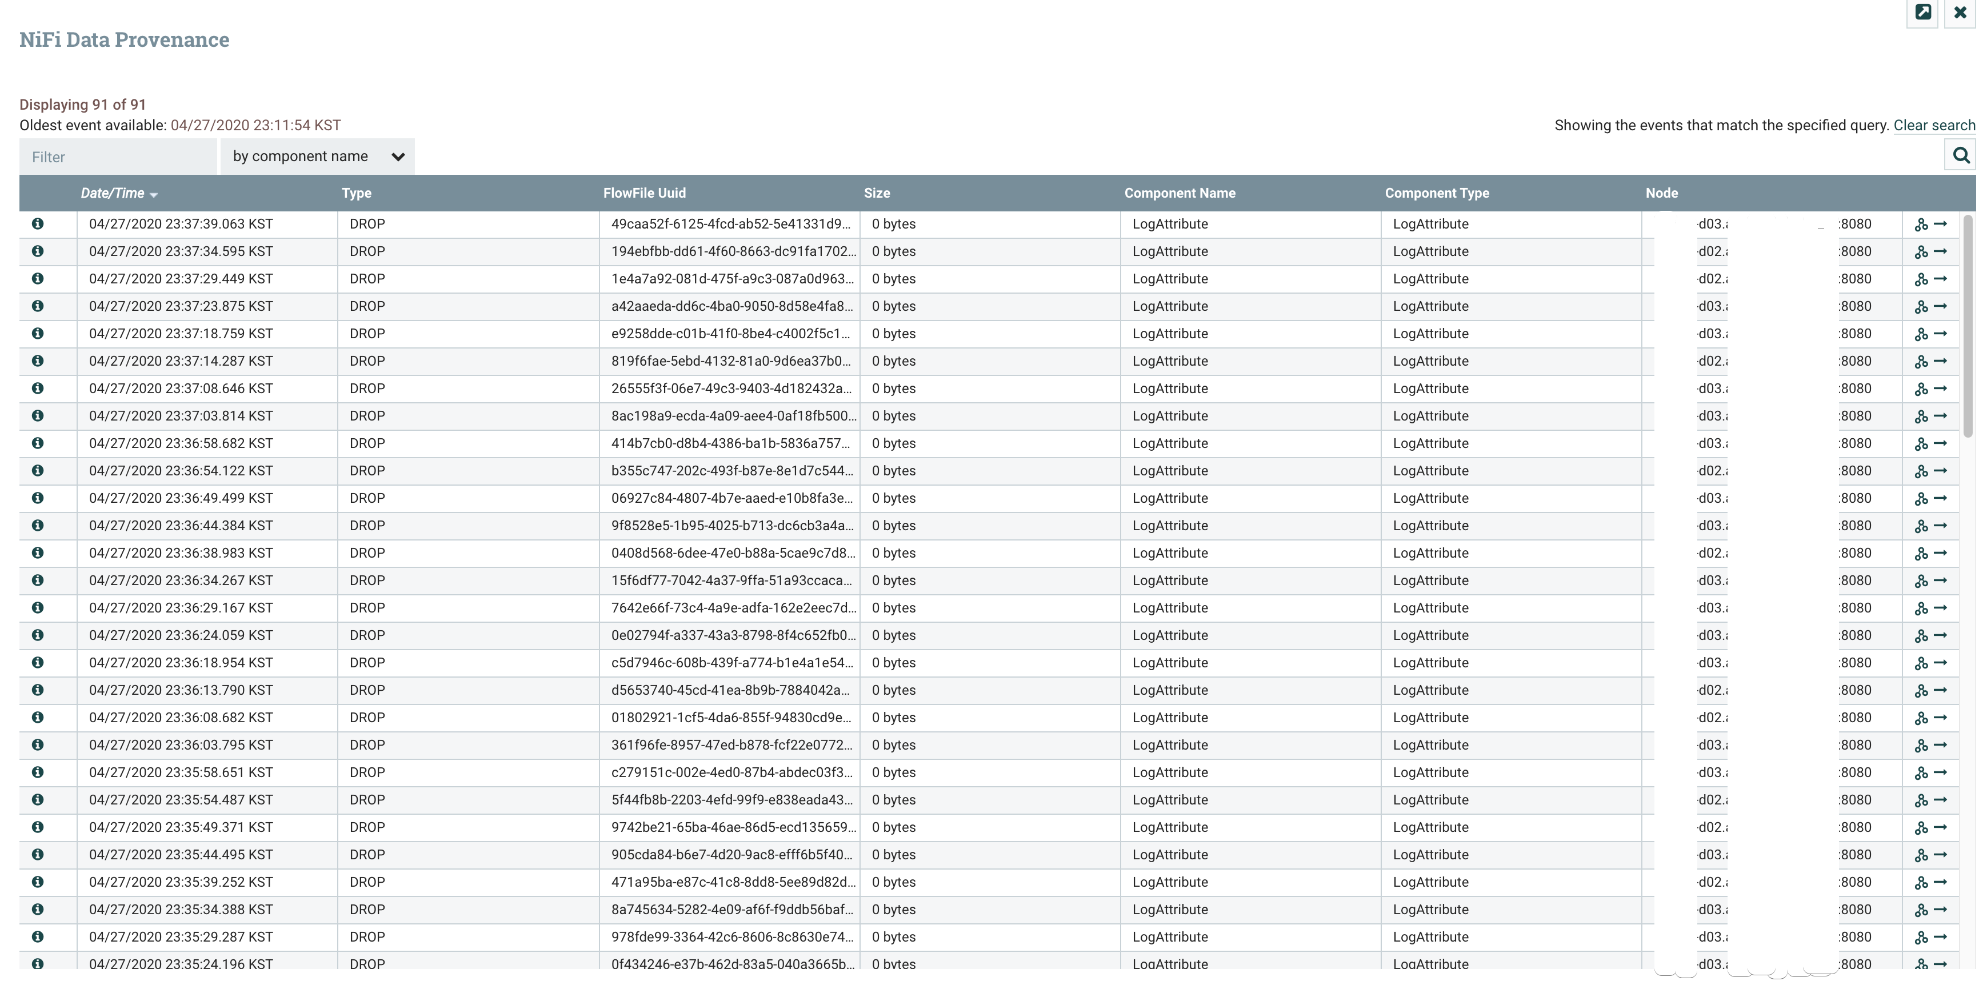Show lineage for 23:36:49.499 event
1983x981 pixels.
1921,499
